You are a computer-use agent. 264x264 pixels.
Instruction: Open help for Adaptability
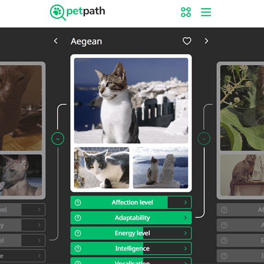[x=78, y=218]
